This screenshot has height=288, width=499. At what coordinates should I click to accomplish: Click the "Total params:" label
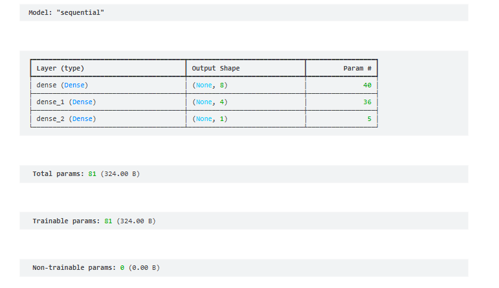coord(58,174)
